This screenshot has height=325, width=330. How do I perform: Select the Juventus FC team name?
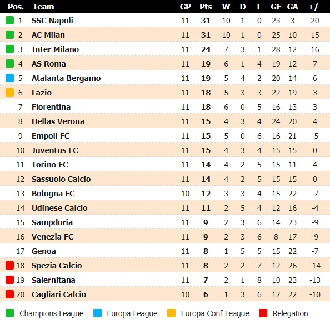point(54,150)
